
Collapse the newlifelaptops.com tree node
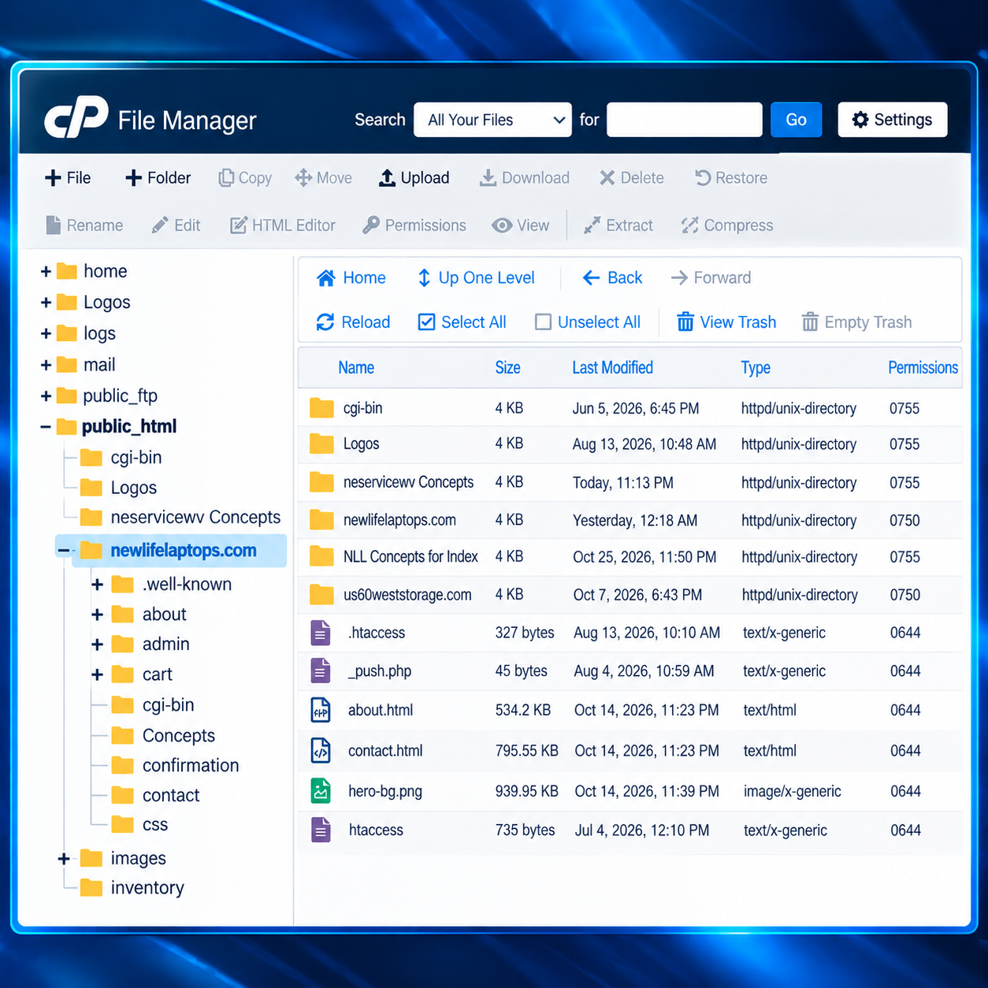[x=64, y=550]
